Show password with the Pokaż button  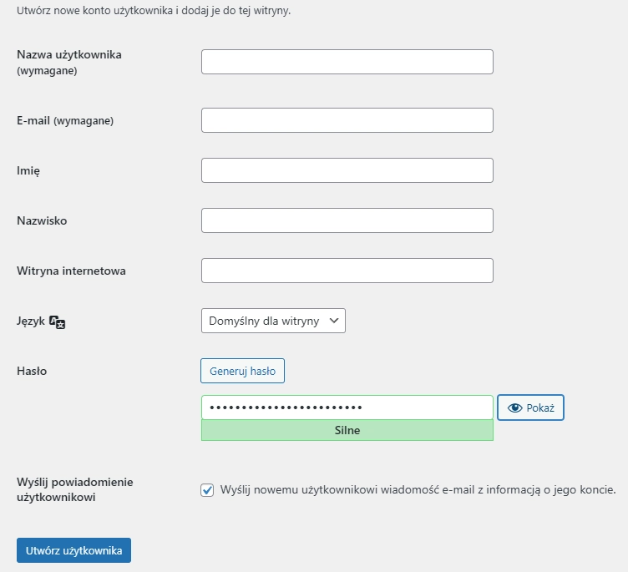coord(530,407)
